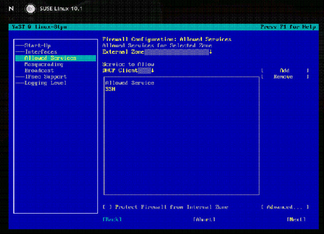Click the YaST @ linux-8lpm header text
The image size is (324, 234).
click(39, 27)
